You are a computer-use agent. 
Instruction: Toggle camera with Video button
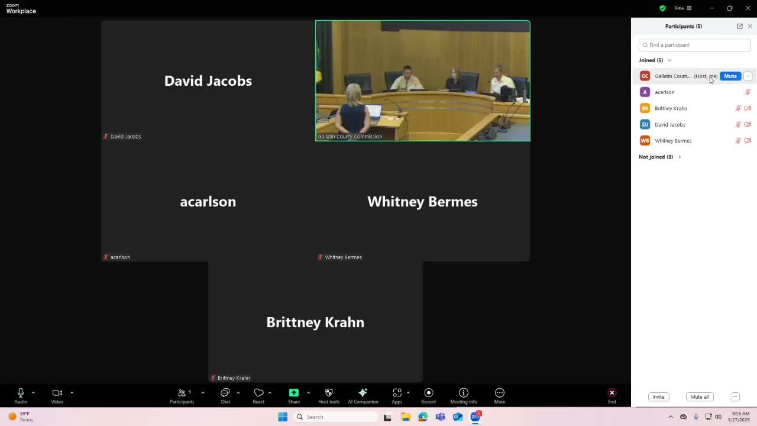tap(57, 395)
